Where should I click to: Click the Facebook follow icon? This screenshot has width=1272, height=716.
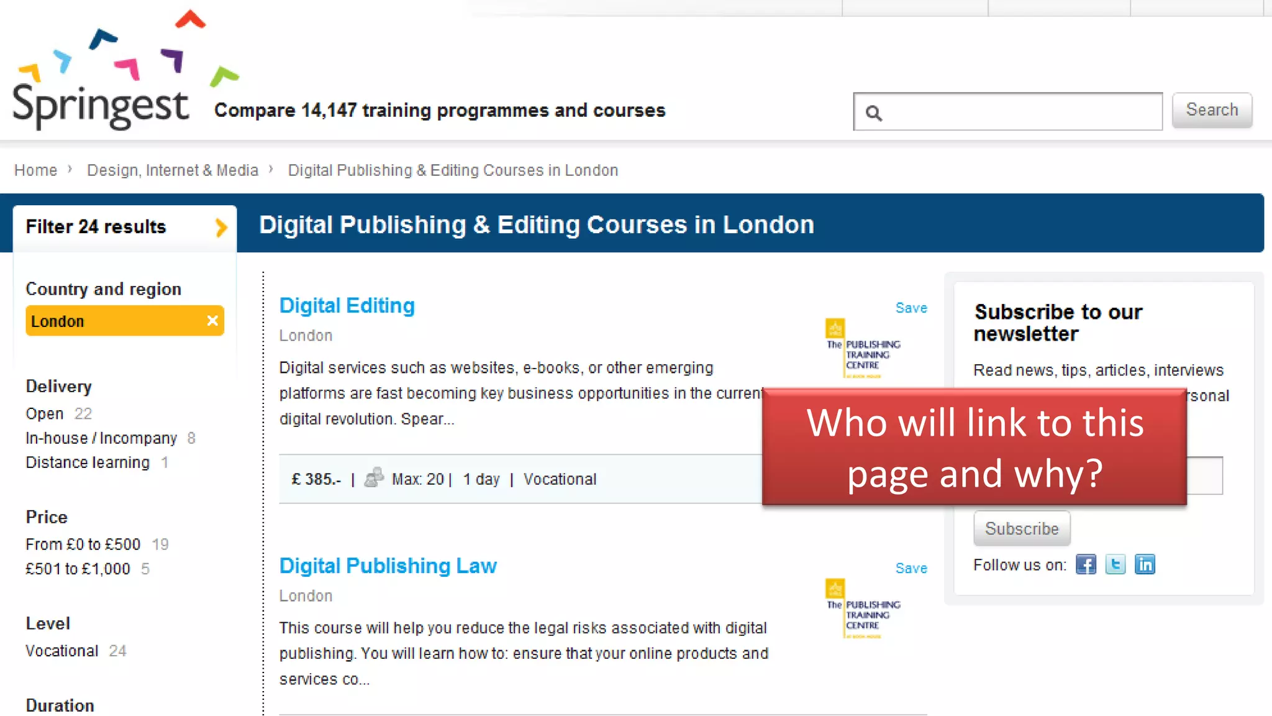click(1086, 564)
